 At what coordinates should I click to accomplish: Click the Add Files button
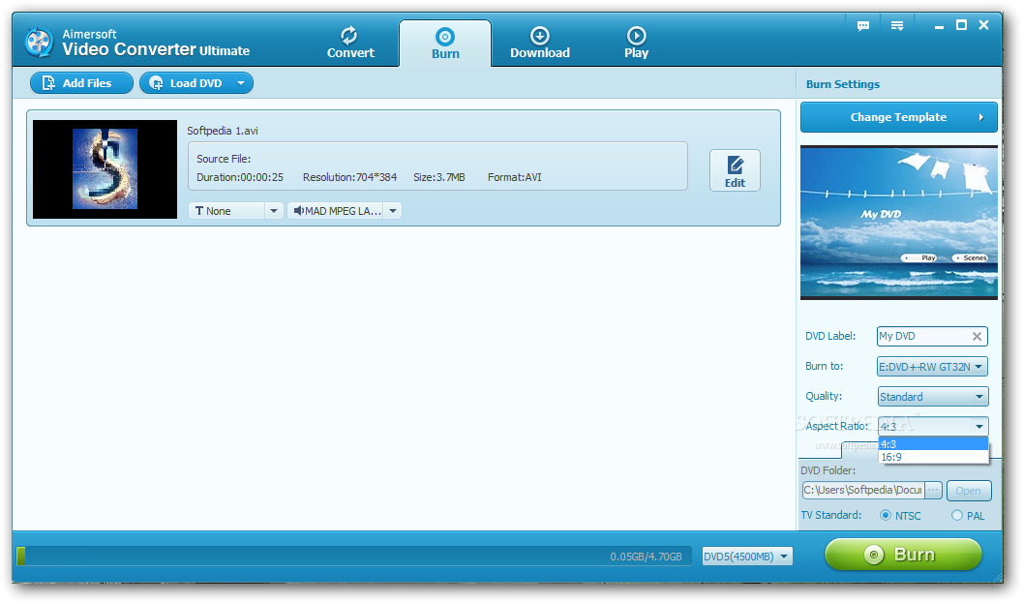(x=81, y=83)
